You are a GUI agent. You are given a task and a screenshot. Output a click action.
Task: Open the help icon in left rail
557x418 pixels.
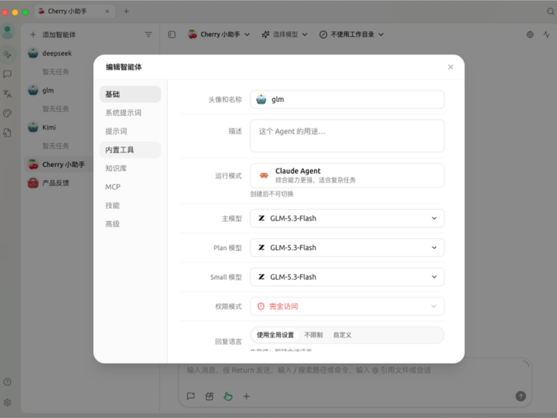coord(7,382)
